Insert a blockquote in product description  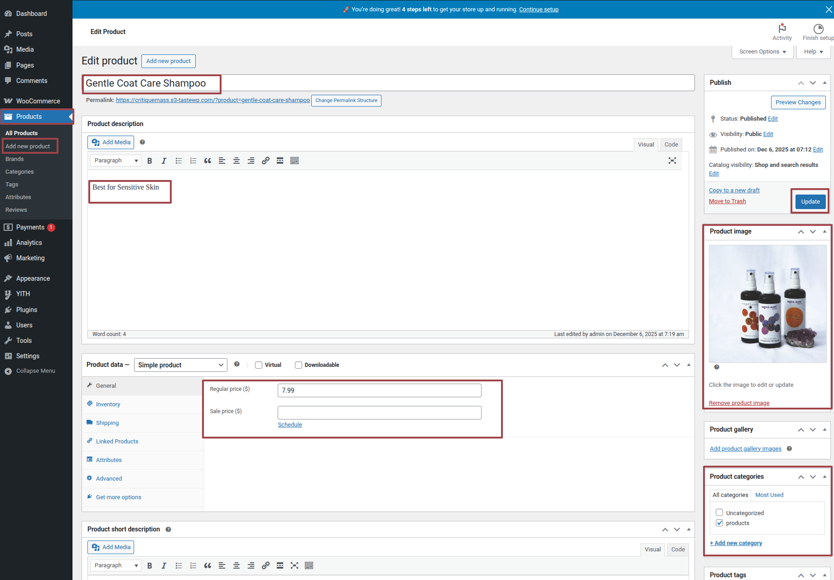(207, 161)
